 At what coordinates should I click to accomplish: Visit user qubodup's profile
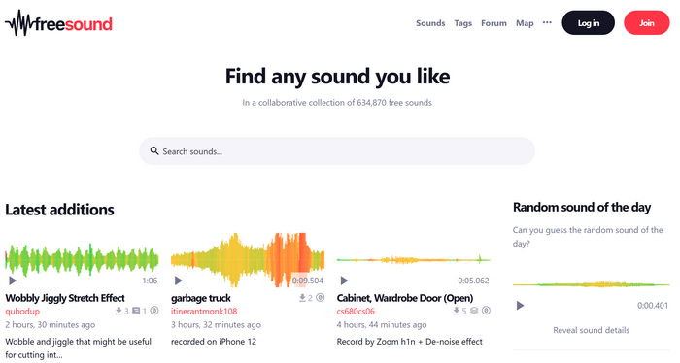(x=22, y=311)
